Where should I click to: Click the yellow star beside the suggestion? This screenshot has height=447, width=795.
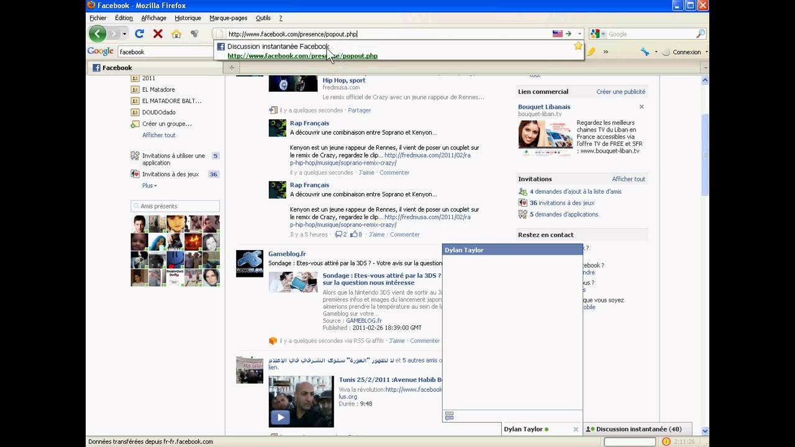pyautogui.click(x=578, y=46)
